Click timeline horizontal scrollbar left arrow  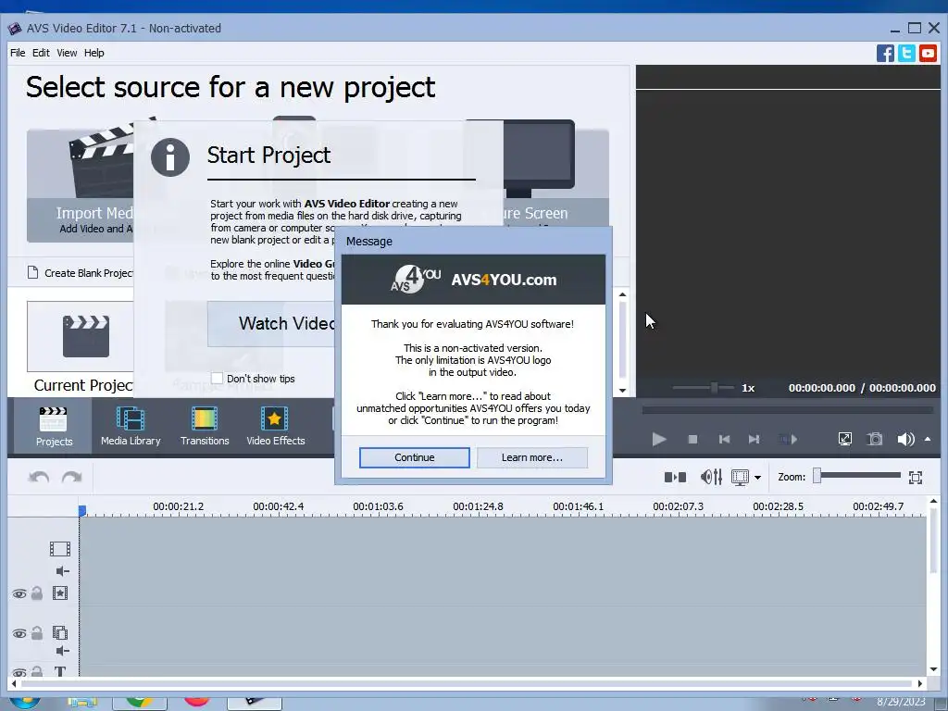pyautogui.click(x=14, y=684)
